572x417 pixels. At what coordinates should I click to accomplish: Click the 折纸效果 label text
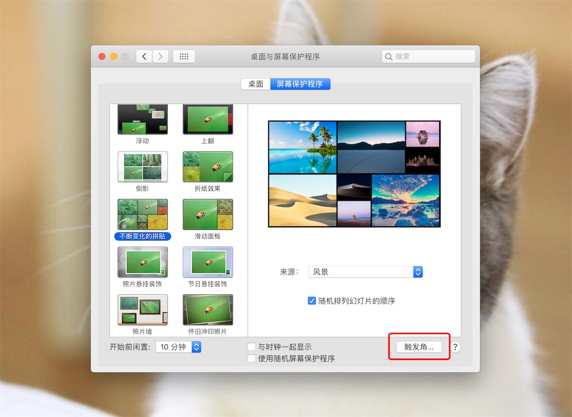[207, 188]
